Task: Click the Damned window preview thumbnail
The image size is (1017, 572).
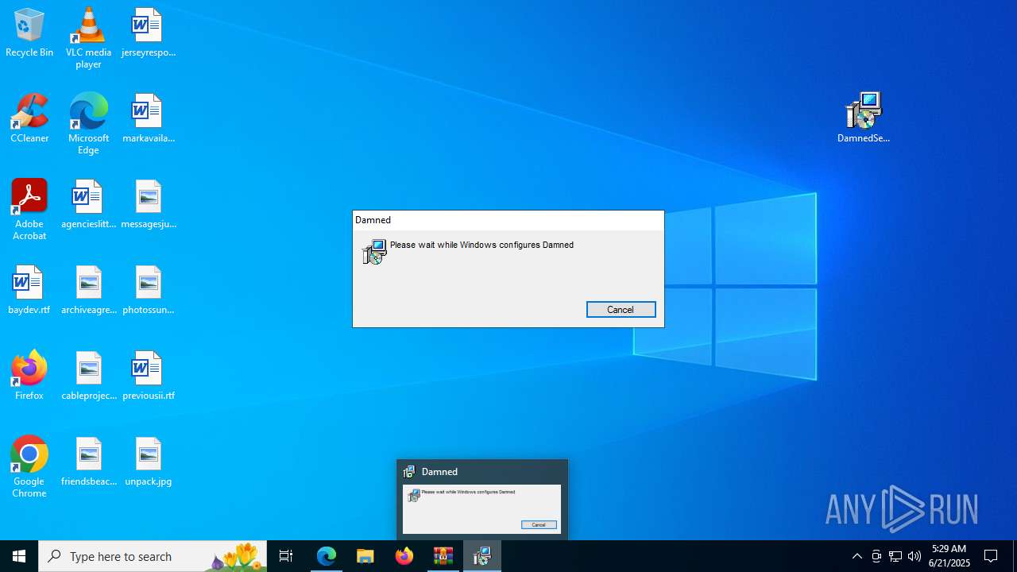Action: 481,509
